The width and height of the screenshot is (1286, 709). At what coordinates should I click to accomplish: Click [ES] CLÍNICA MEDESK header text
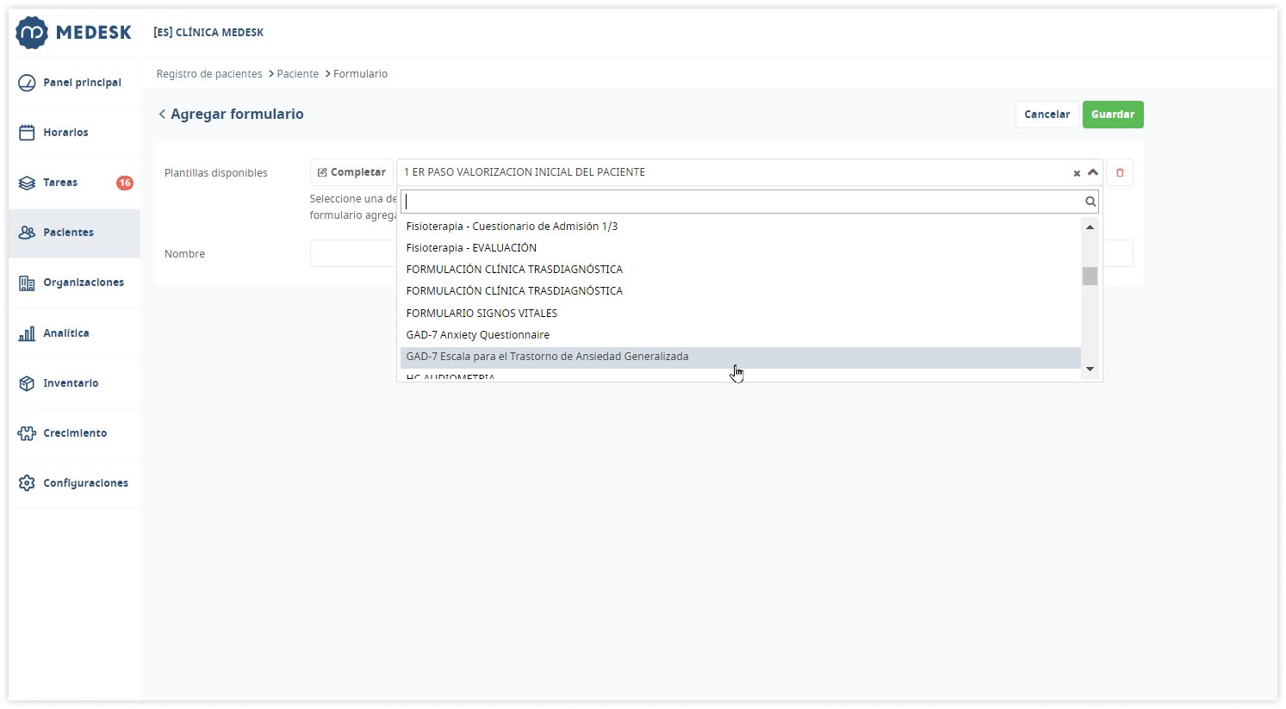click(208, 33)
